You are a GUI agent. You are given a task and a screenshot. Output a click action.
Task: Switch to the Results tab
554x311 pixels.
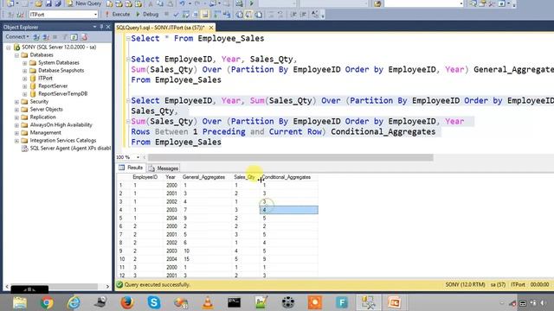pos(131,168)
